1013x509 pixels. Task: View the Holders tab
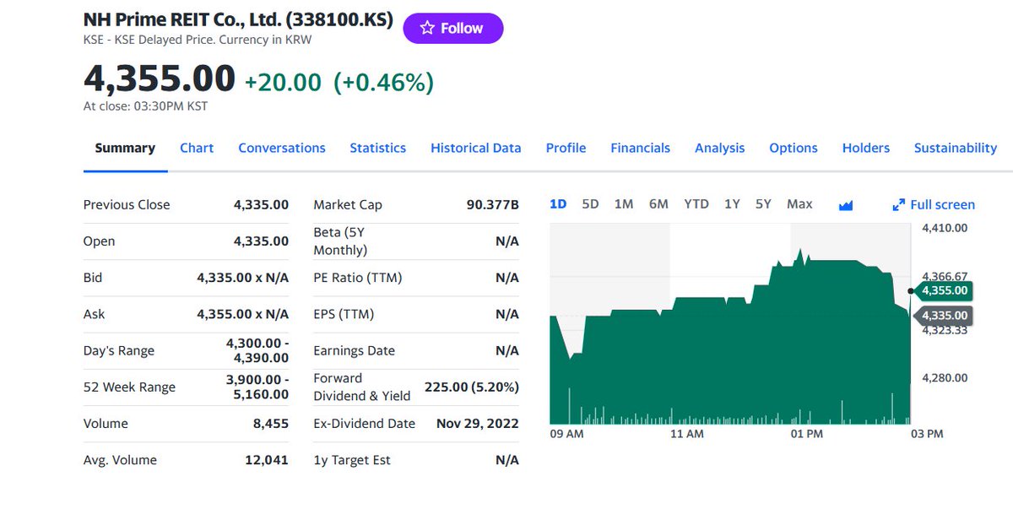pyautogui.click(x=866, y=148)
